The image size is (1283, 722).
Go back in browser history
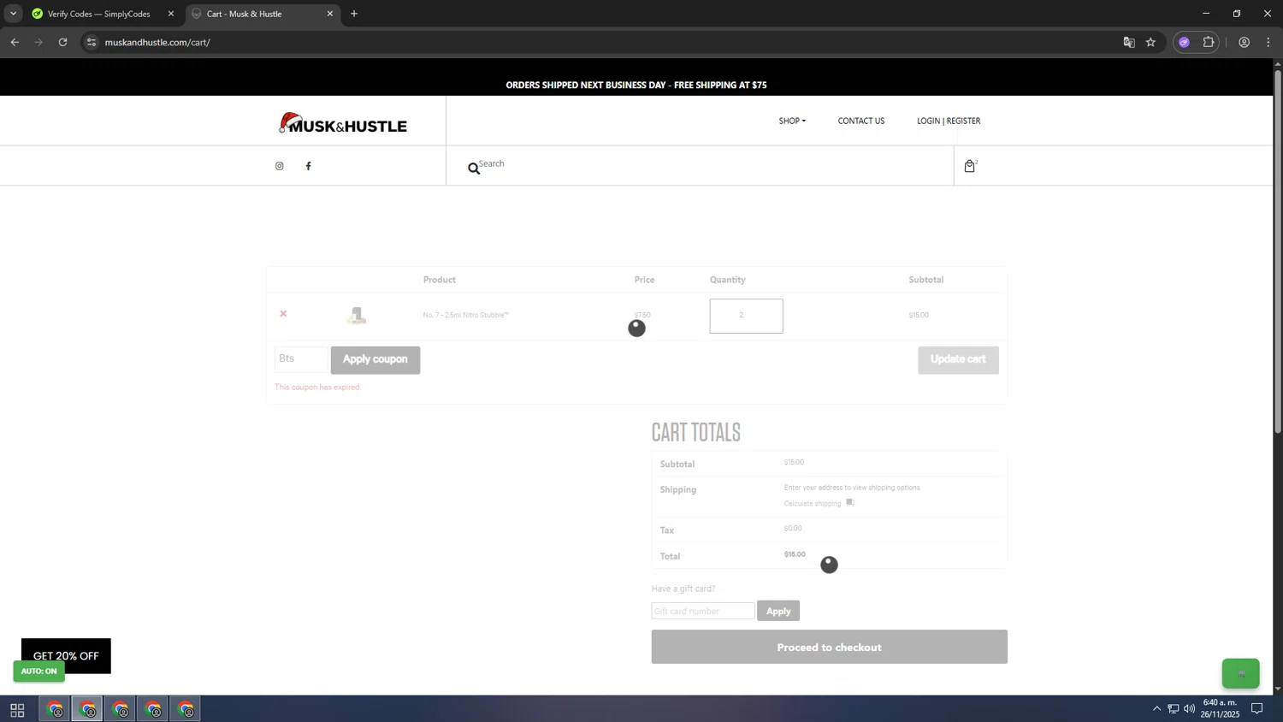(15, 42)
